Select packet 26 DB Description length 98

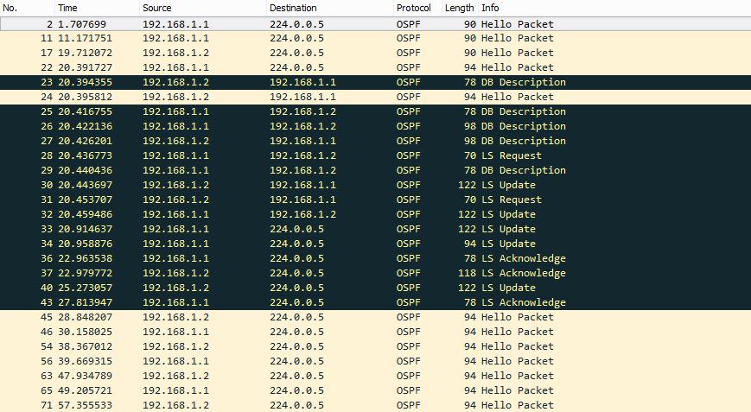coord(375,126)
